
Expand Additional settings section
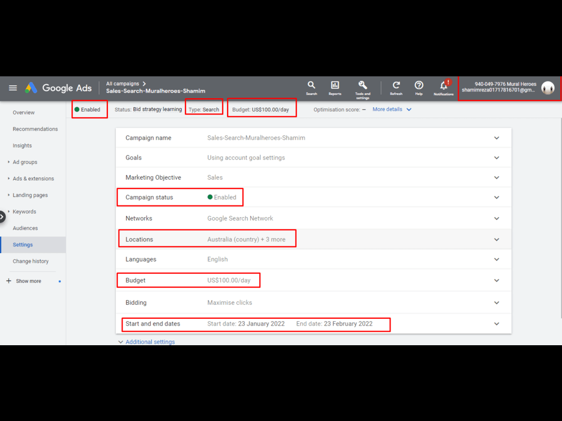[x=147, y=342]
